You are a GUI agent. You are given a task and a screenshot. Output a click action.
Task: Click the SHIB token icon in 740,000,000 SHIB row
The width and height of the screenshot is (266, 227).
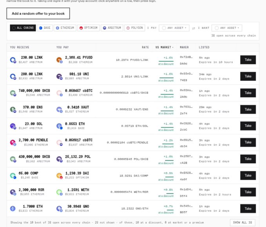13,93
